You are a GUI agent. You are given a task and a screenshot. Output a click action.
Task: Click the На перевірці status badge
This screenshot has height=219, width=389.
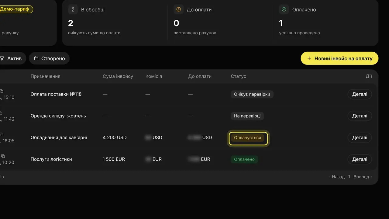click(x=247, y=116)
